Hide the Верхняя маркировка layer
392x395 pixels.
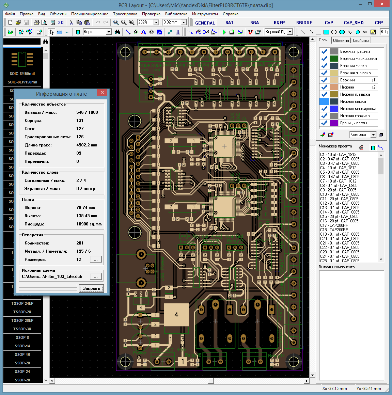coord(324,59)
